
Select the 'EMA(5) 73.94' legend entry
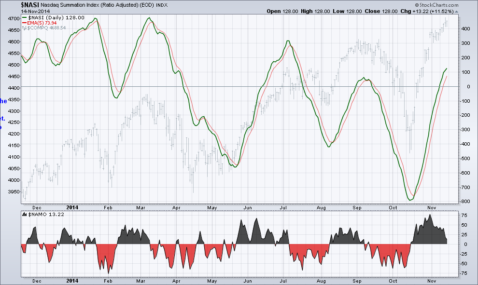[x=42, y=23]
